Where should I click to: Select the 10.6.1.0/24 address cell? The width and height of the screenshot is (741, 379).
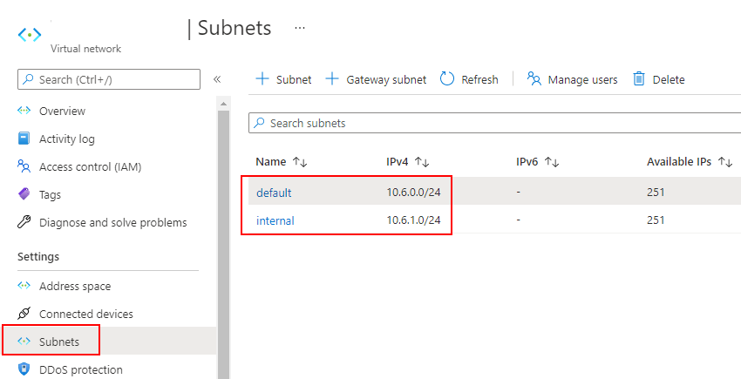click(413, 220)
